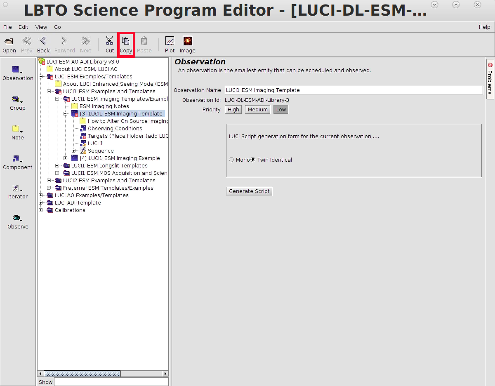Add an Iterator from sidebar
This screenshot has width=495, height=386.
click(x=18, y=192)
